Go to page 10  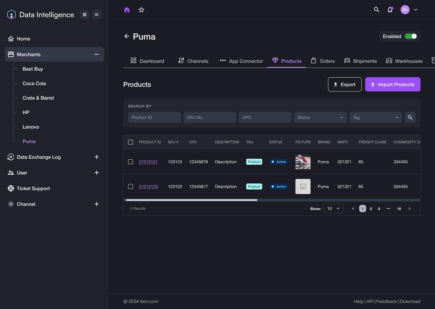399,209
